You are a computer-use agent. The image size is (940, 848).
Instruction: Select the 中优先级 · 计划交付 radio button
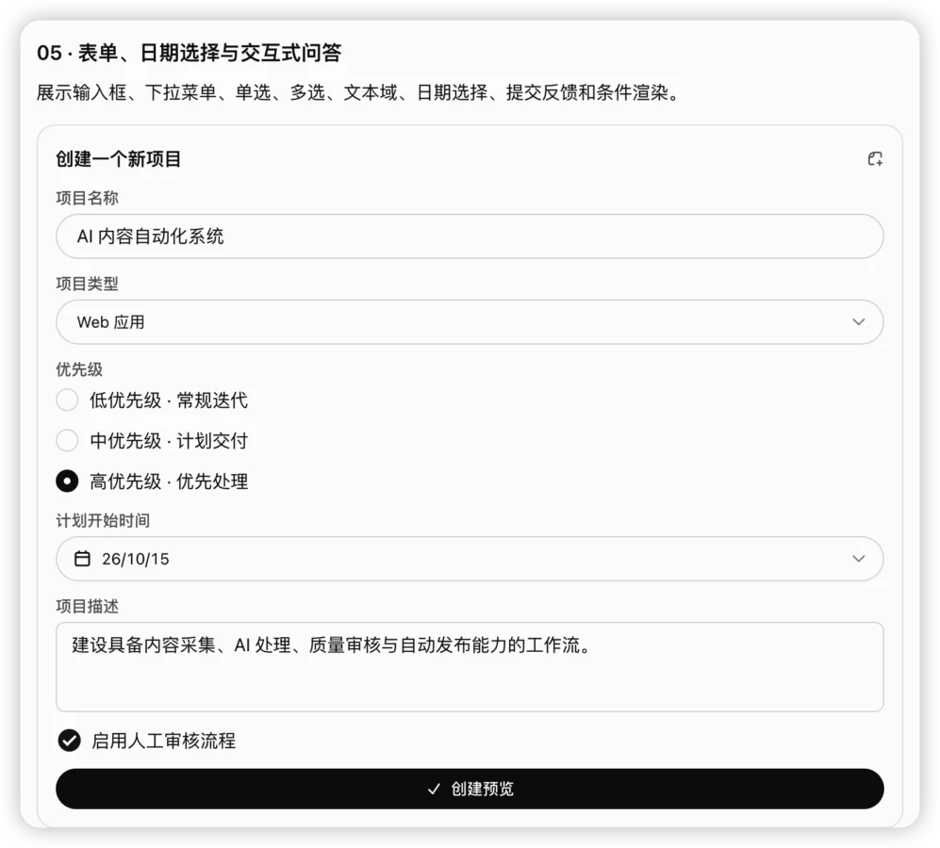click(67, 440)
